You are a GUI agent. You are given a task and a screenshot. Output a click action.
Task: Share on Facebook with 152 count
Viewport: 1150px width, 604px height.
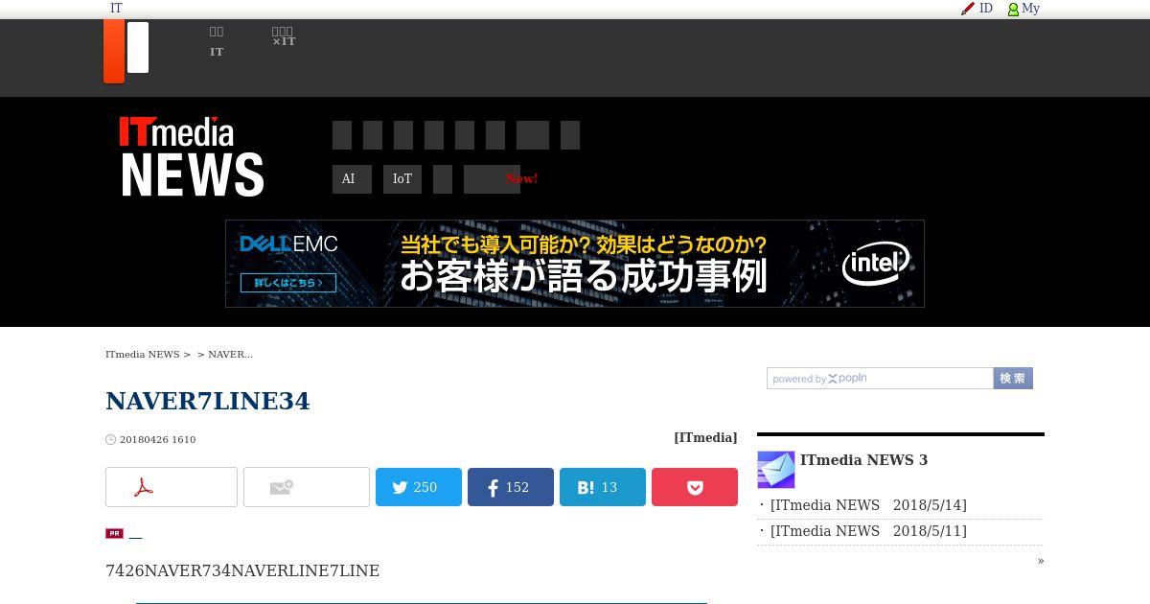tap(511, 487)
